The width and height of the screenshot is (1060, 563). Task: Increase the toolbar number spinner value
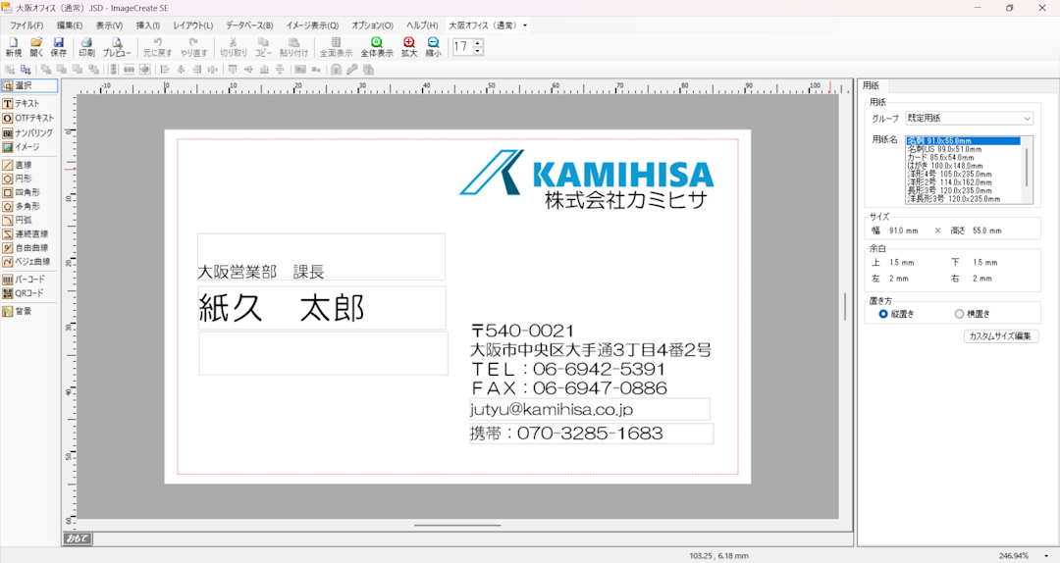pos(478,43)
